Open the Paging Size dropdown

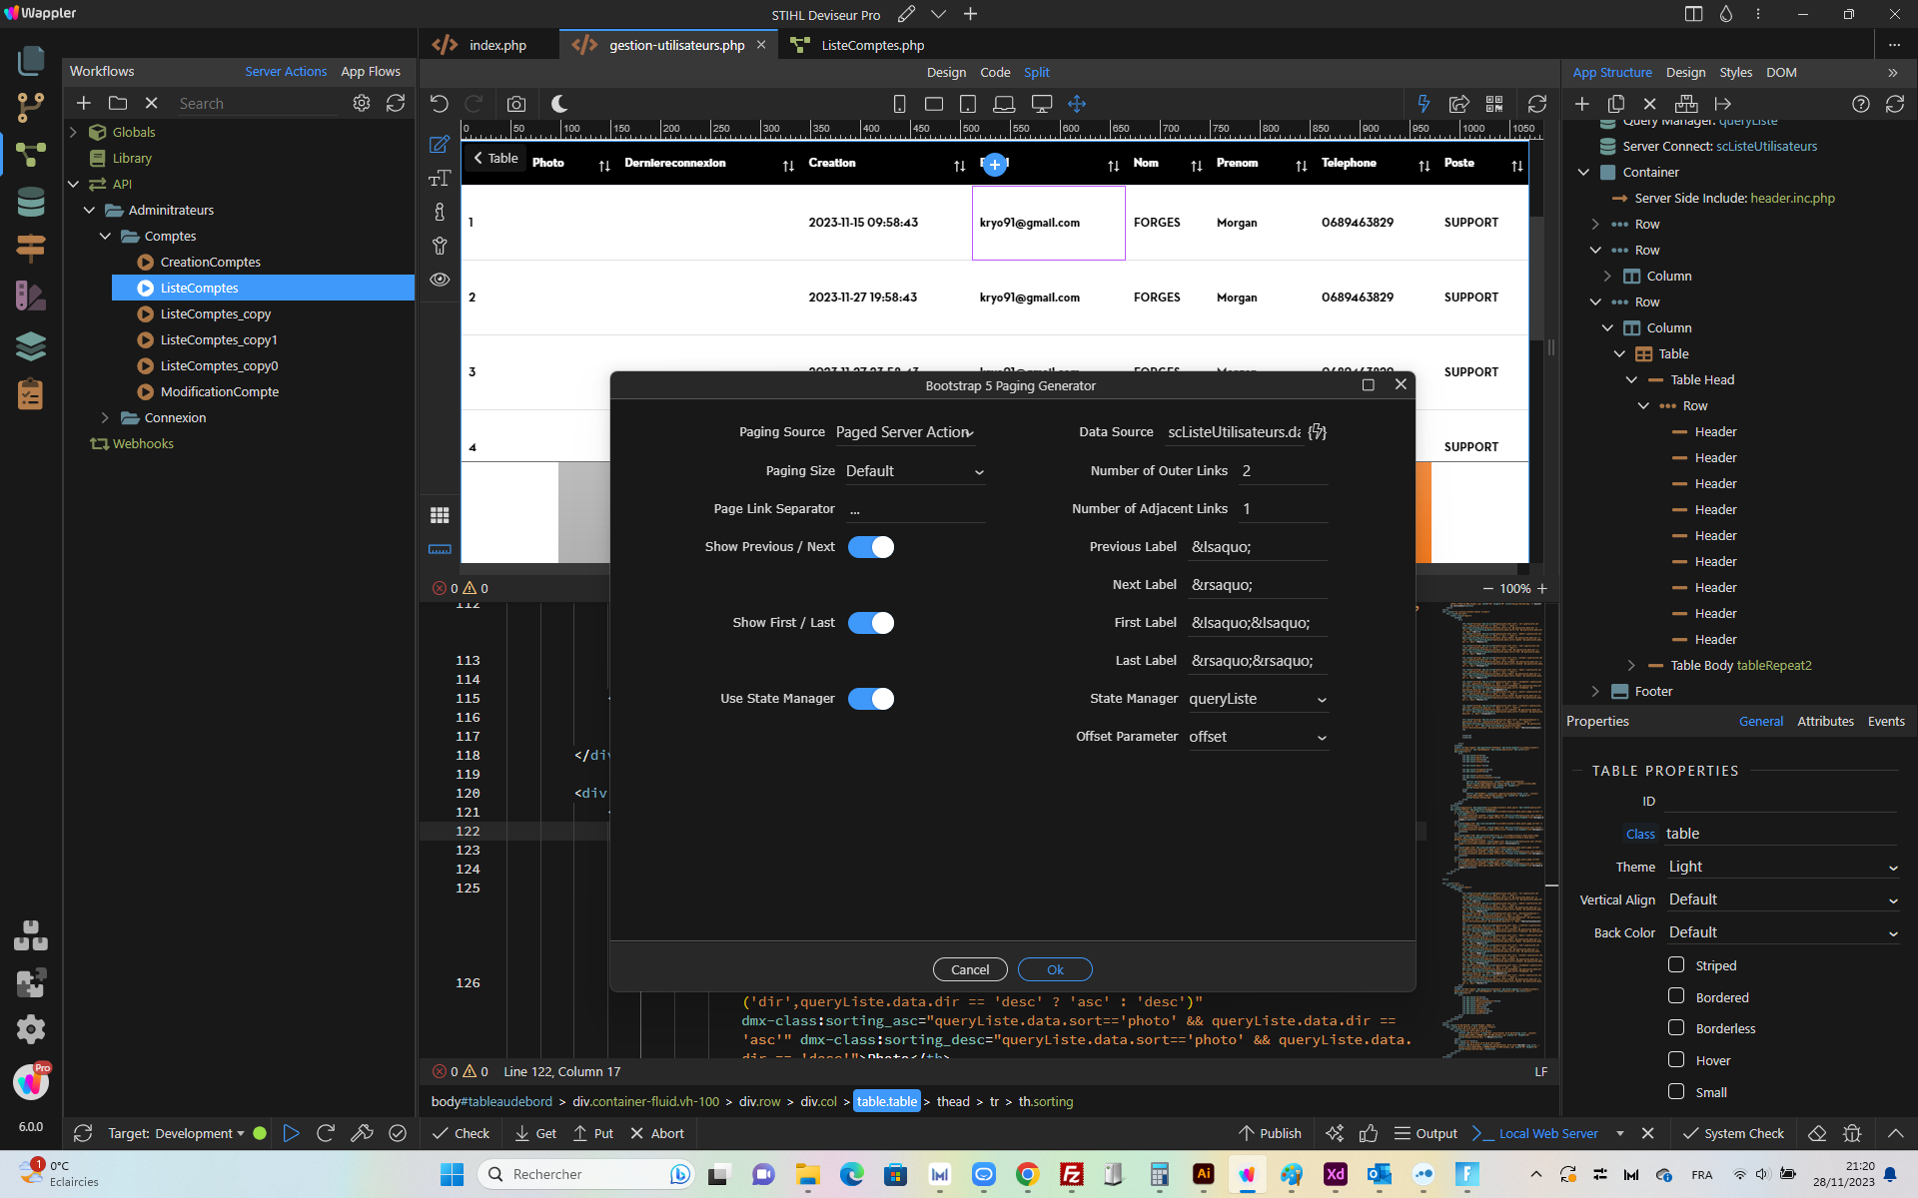coord(915,471)
